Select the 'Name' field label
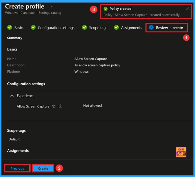Image resolution: width=195 pixels, height=177 pixels. pyautogui.click(x=12, y=59)
